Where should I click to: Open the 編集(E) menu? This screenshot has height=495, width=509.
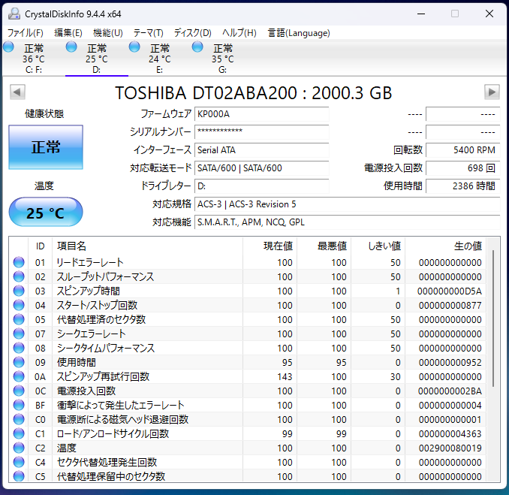tap(68, 33)
